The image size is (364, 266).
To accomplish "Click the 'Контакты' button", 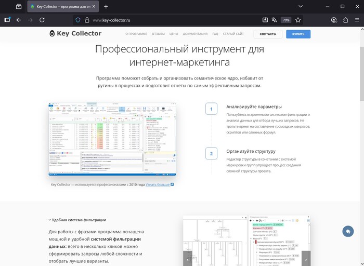I will (268, 34).
